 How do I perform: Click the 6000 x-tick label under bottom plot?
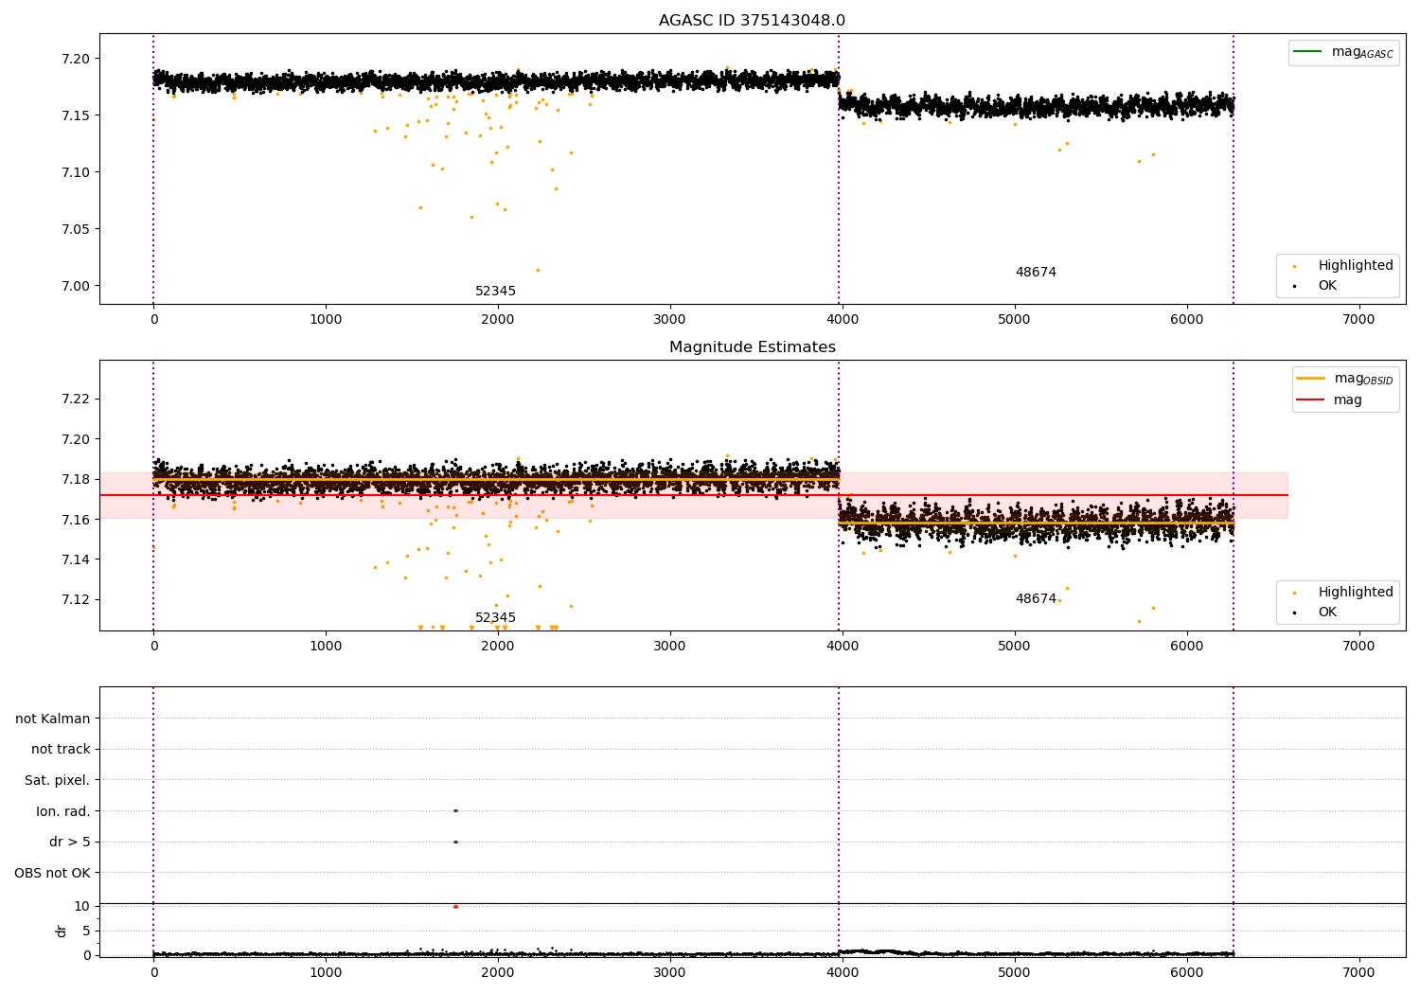[1186, 972]
